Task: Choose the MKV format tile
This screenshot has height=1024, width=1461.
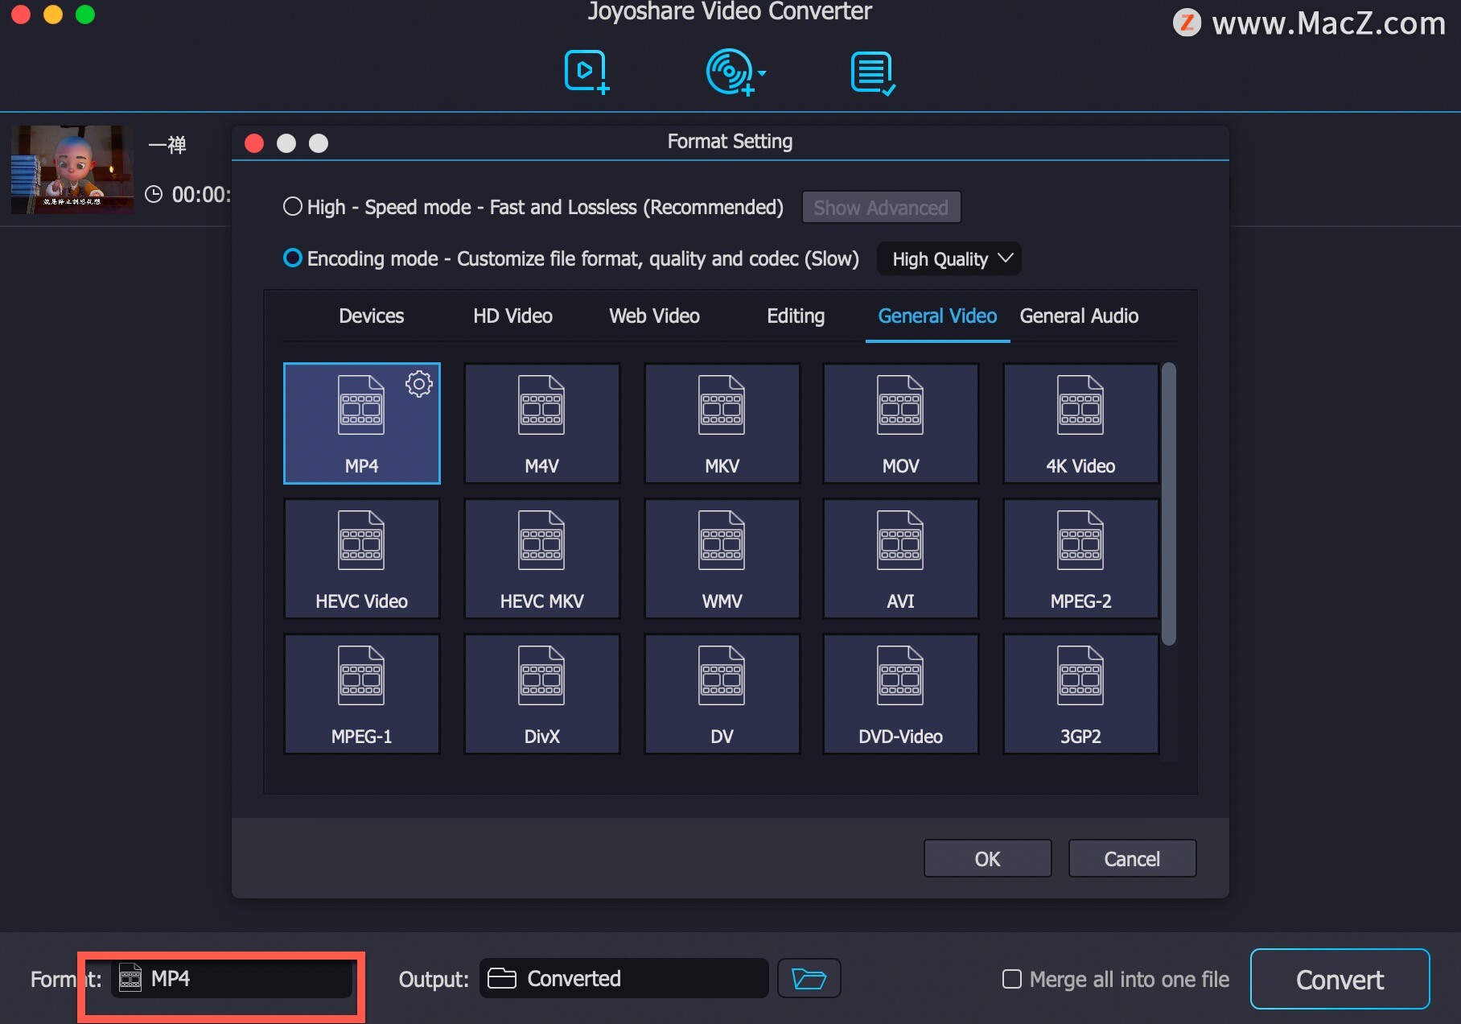Action: pyautogui.click(x=722, y=423)
